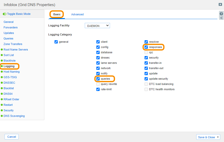Open the Blacklist section
224x142 pixels.
coord(9,88)
